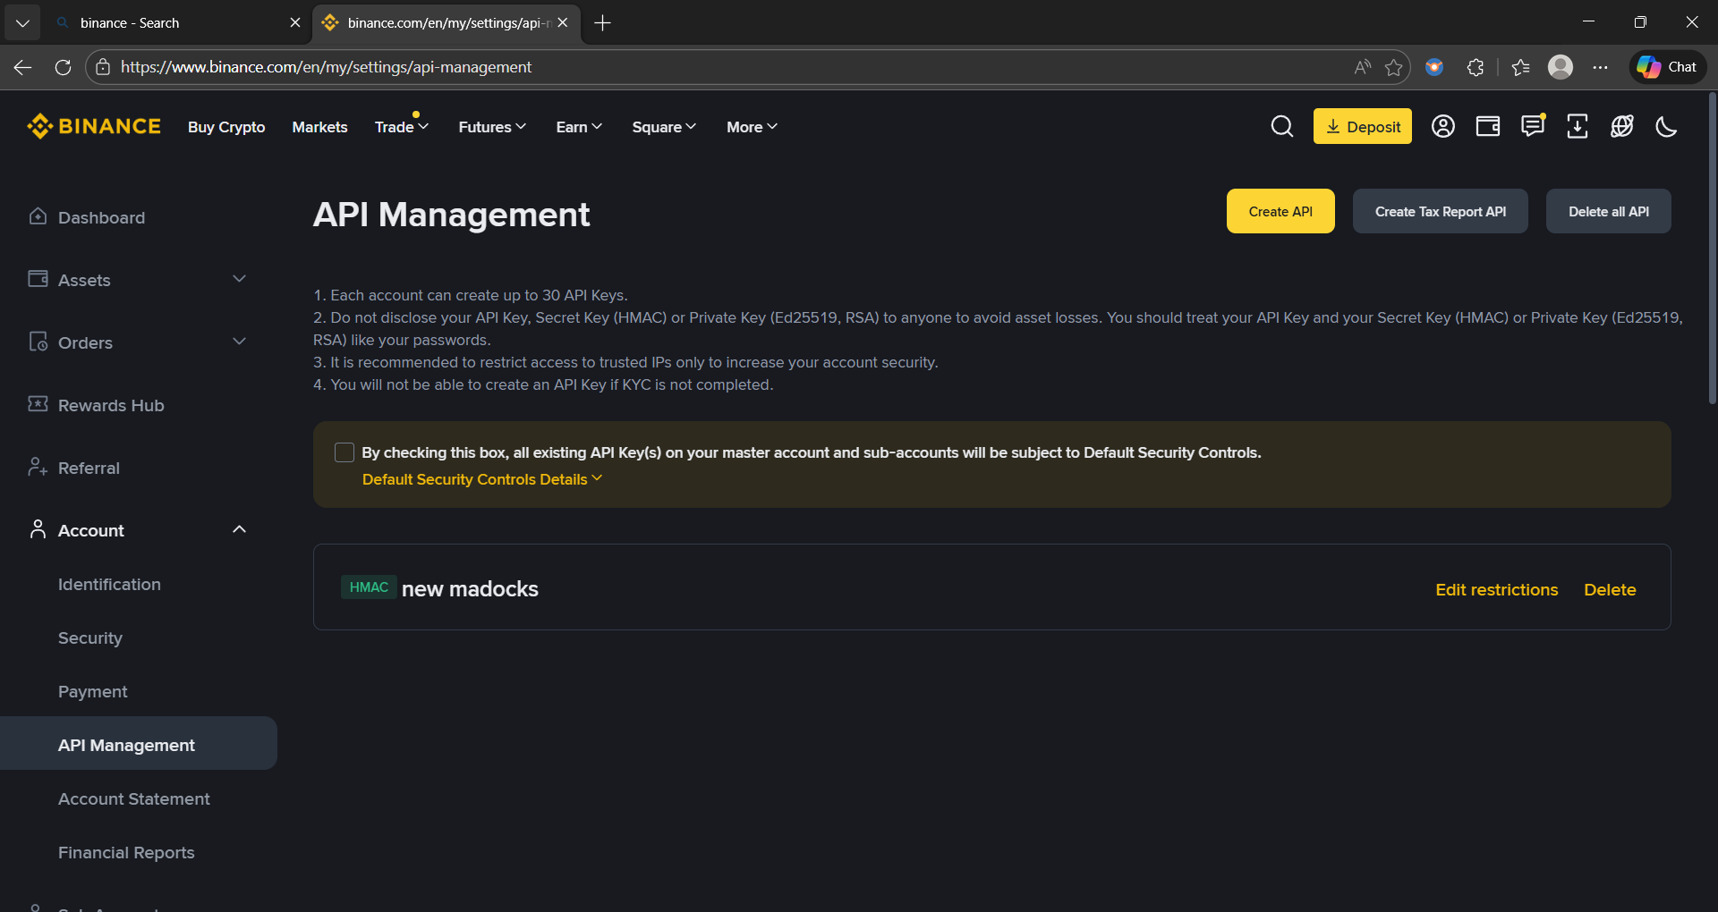Open the language and region globe icon
Screen dimensions: 1718x912
(1622, 126)
